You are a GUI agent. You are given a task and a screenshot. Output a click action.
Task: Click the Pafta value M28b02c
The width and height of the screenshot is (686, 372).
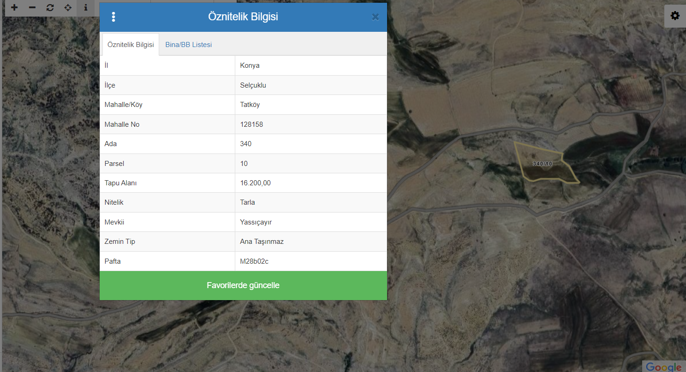pos(254,261)
